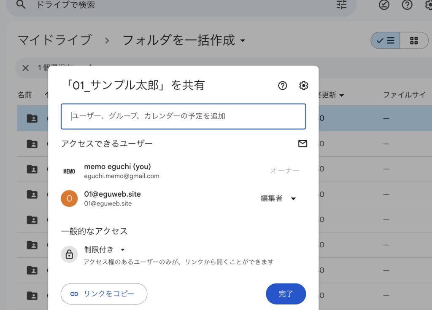Click the blue 完了 button
Viewport: 432px width, 310px height.
click(286, 294)
